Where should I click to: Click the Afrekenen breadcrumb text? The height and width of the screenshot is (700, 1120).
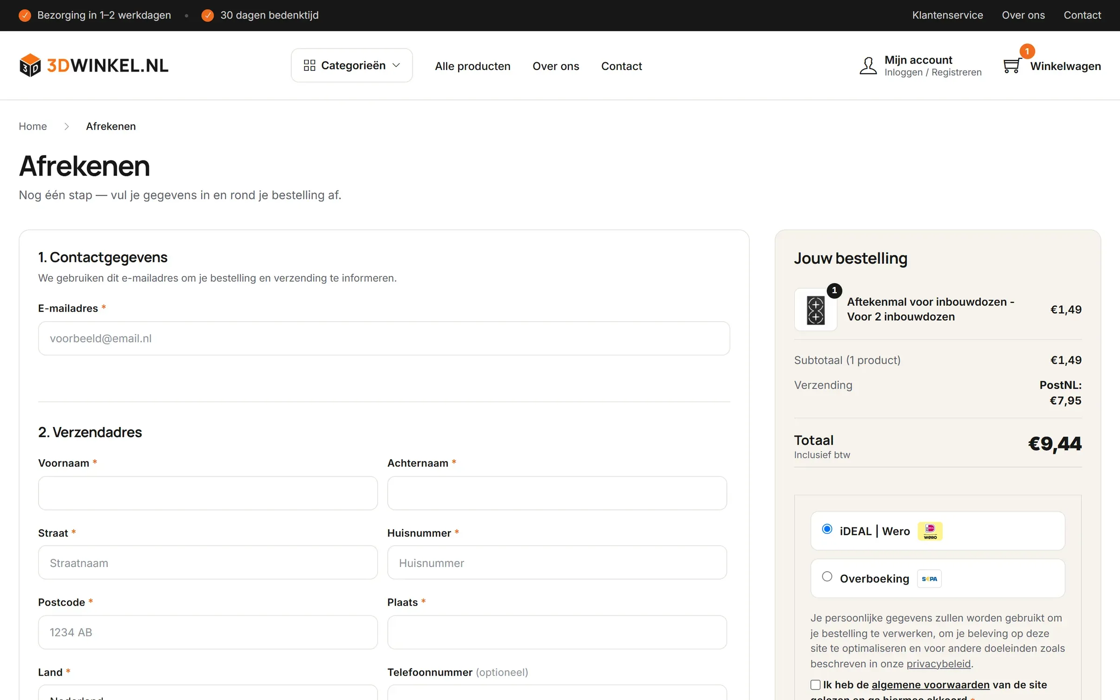pyautogui.click(x=111, y=126)
